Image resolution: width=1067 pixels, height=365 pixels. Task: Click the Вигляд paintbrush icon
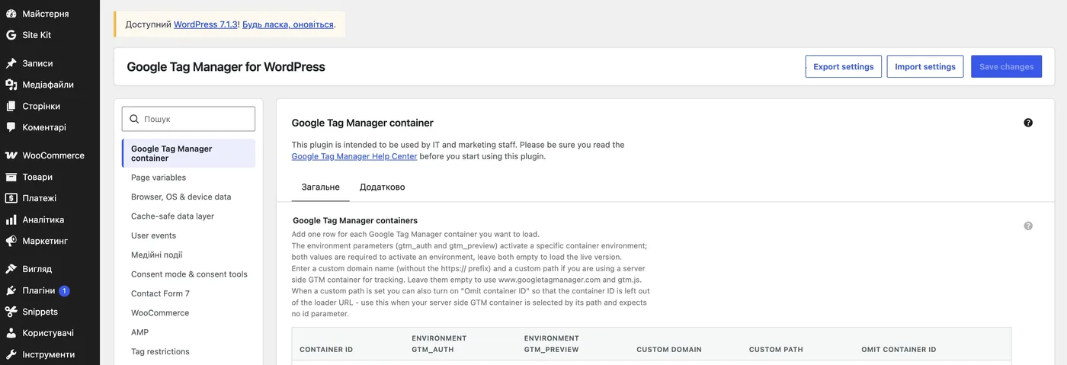click(11, 269)
